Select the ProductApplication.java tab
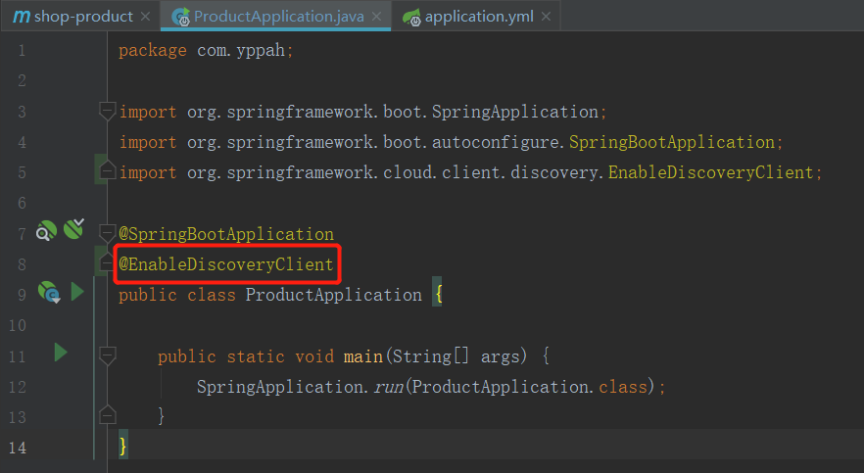 275,17
